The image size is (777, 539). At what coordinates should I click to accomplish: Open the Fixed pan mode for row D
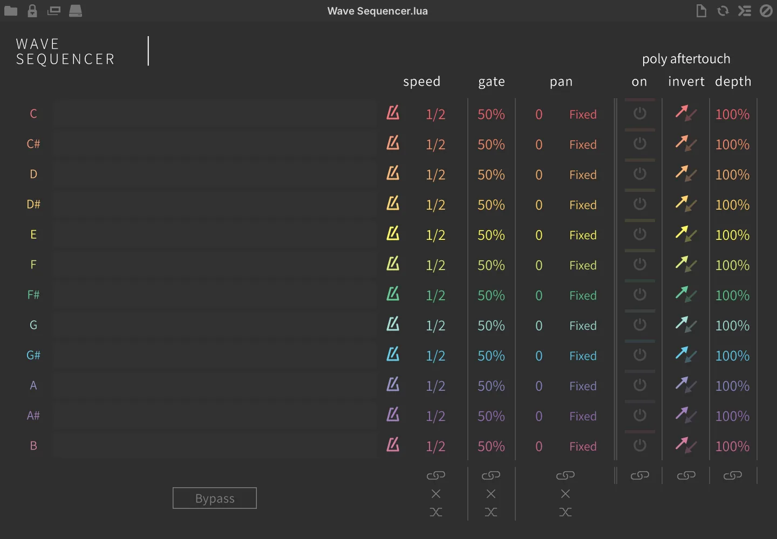click(x=583, y=175)
